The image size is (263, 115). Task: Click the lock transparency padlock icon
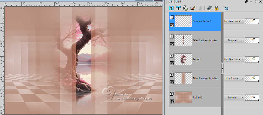[217, 8]
